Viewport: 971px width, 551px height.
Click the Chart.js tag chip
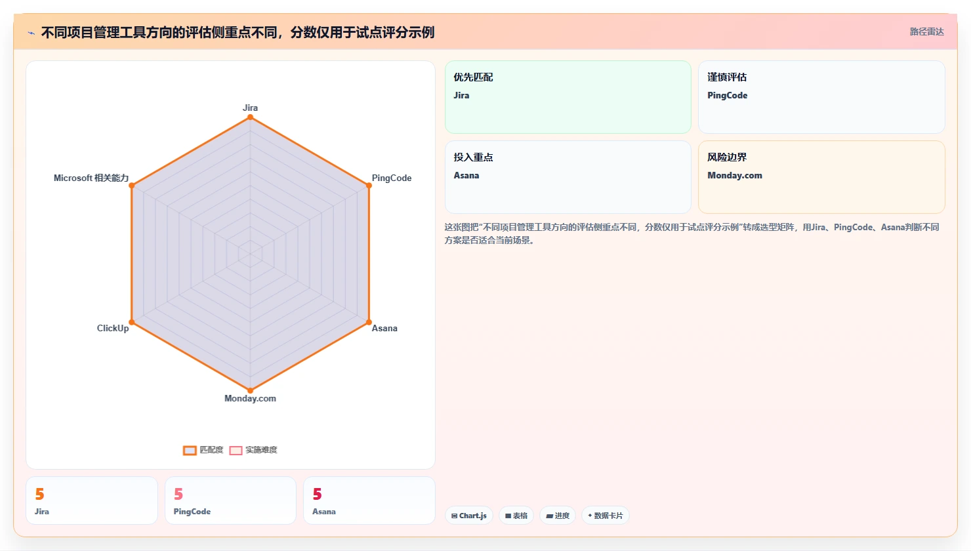469,516
